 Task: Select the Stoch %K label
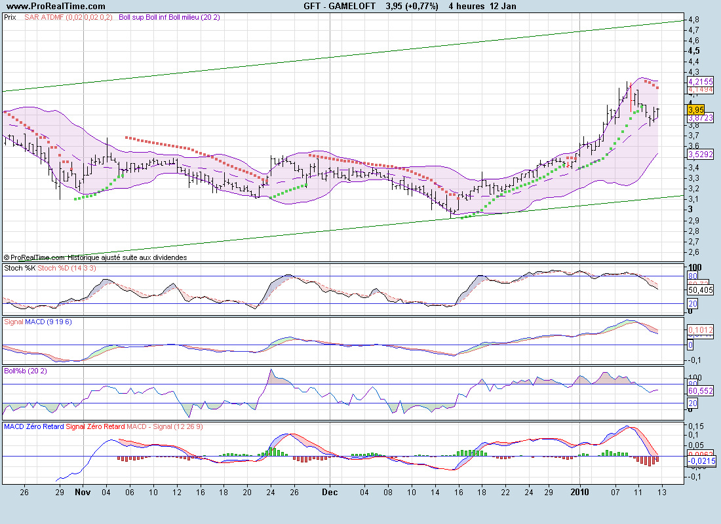[19, 268]
